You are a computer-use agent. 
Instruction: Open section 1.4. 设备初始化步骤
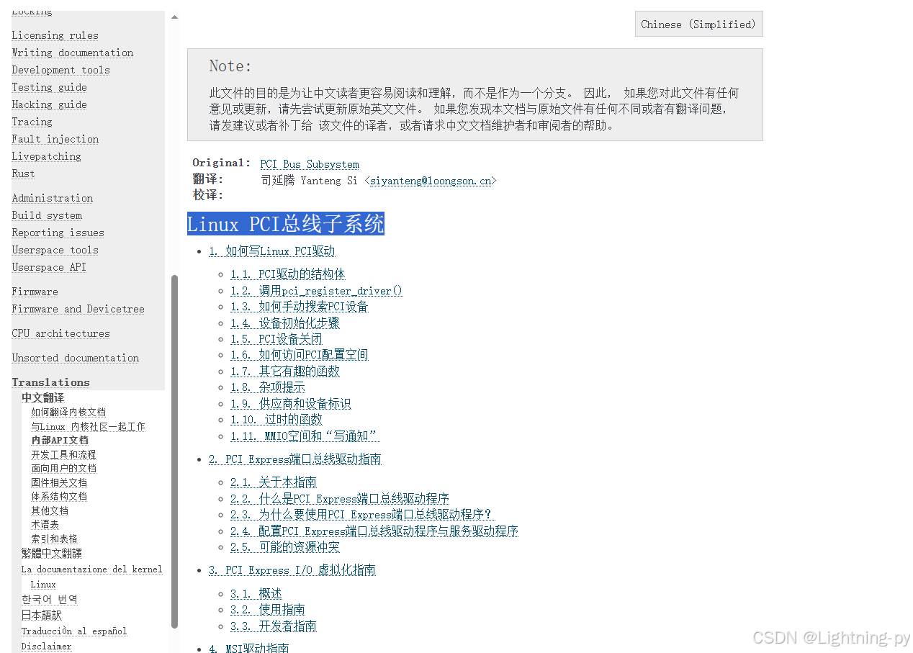click(x=285, y=323)
